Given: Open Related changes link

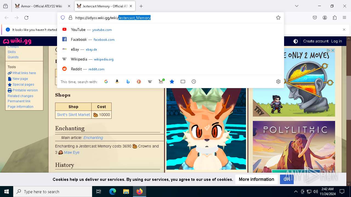Looking at the screenshot, I should [x=21, y=96].
